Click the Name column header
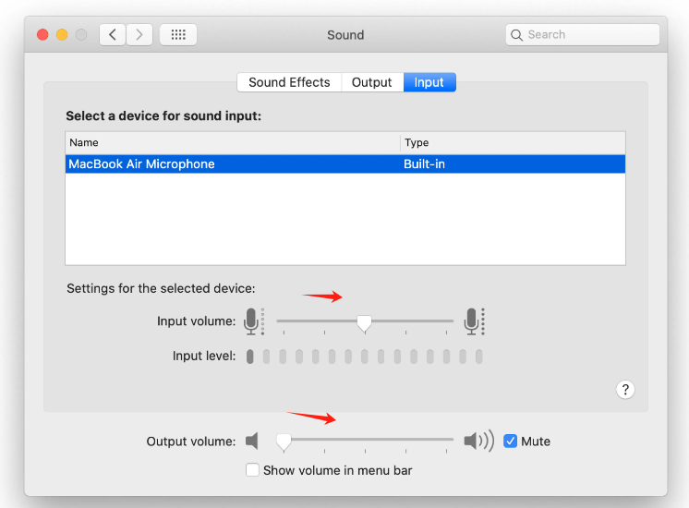 (233, 143)
